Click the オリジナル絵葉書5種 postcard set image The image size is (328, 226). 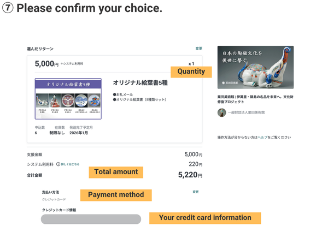point(68,99)
